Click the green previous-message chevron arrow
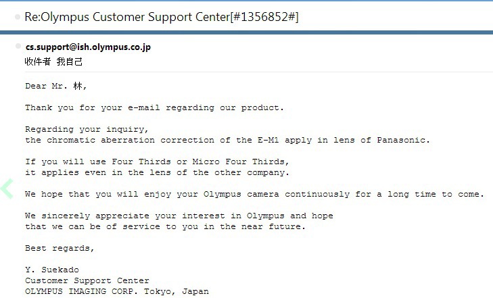Viewport: 493px width, 298px height. (7, 189)
